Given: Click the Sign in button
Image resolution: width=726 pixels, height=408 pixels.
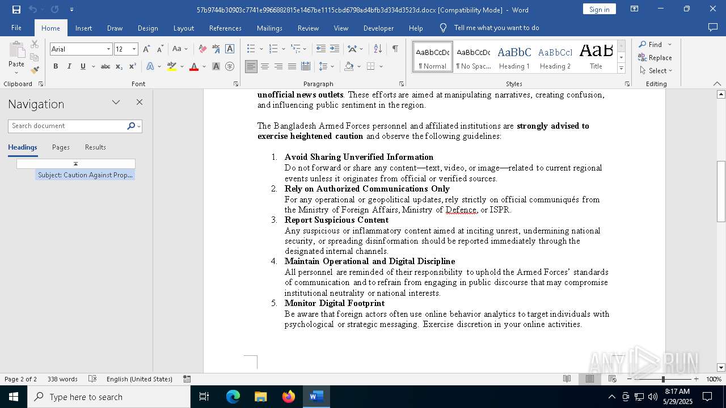Looking at the screenshot, I should click(x=600, y=9).
